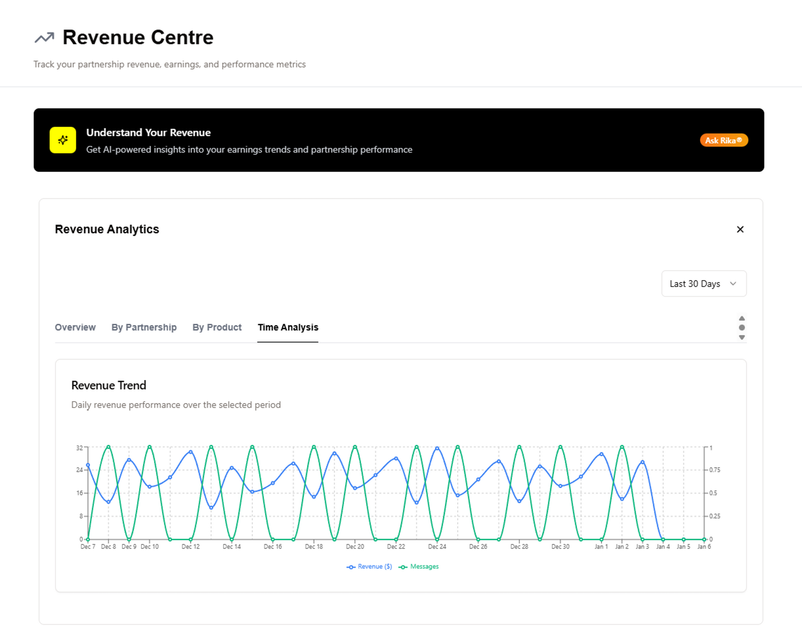Click the scroll up triangle arrow
Viewport: 802px width, 628px height.
coord(741,318)
